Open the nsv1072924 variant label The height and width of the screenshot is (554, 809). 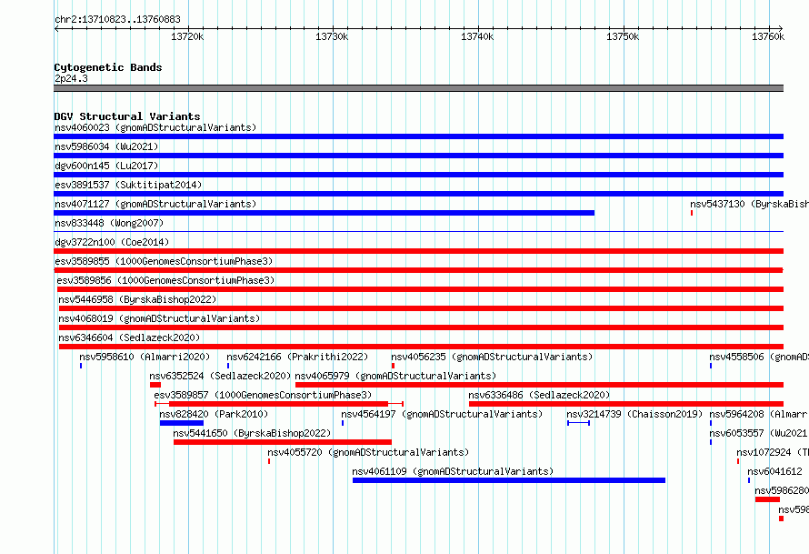pyautogui.click(x=773, y=452)
